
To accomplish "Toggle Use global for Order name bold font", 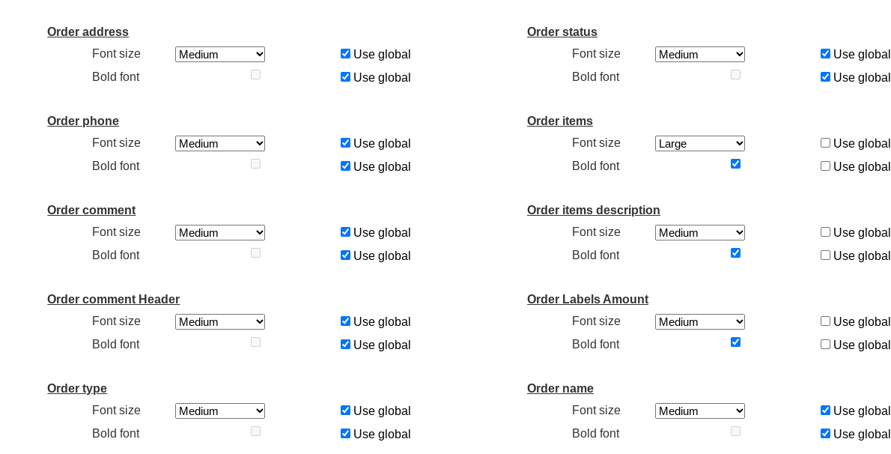I will [825, 434].
